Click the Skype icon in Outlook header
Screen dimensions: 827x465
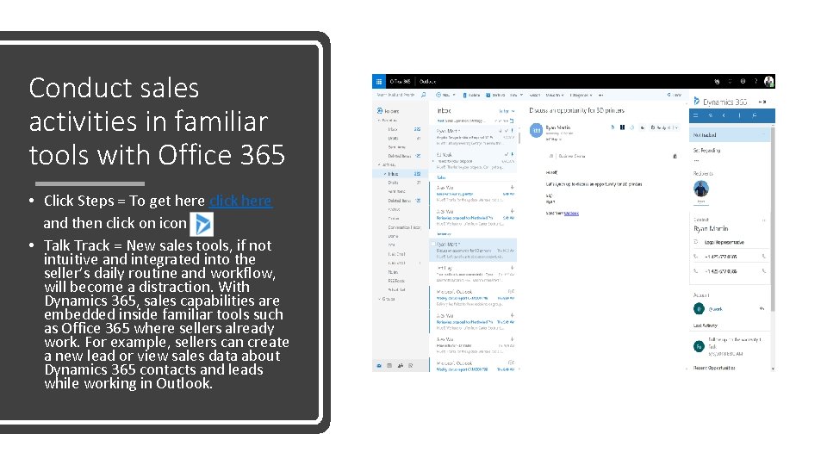click(x=717, y=81)
